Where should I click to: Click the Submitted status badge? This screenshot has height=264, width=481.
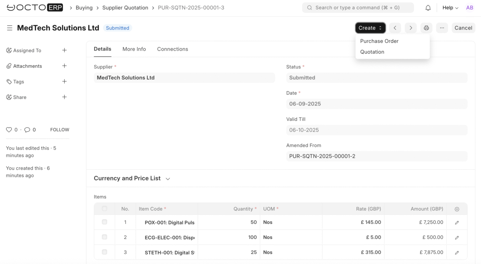pyautogui.click(x=118, y=28)
